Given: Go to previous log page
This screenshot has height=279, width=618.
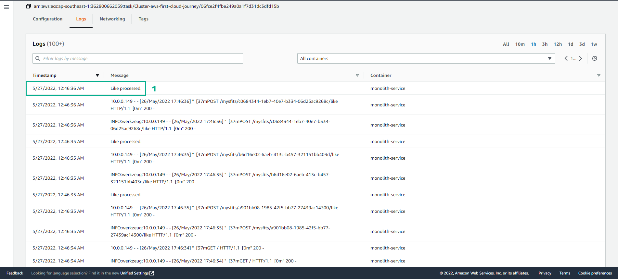Looking at the screenshot, I should pos(566,58).
